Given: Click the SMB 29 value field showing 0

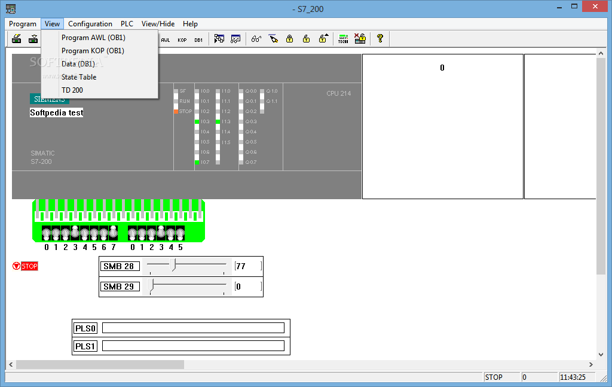Looking at the screenshot, I should pos(248,287).
